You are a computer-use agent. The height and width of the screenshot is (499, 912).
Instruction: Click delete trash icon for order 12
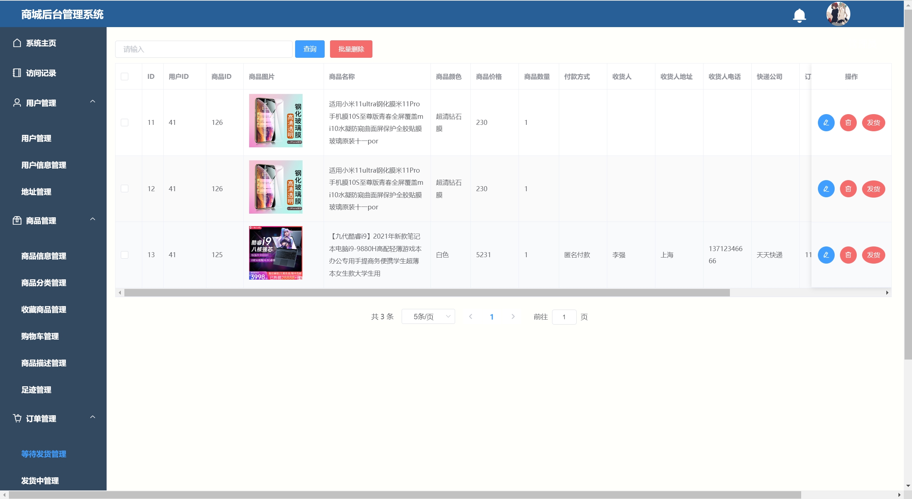click(848, 189)
